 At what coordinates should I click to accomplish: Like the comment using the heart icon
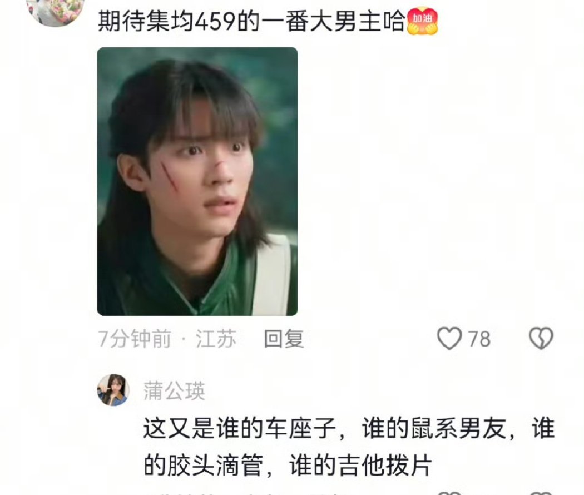coord(449,338)
